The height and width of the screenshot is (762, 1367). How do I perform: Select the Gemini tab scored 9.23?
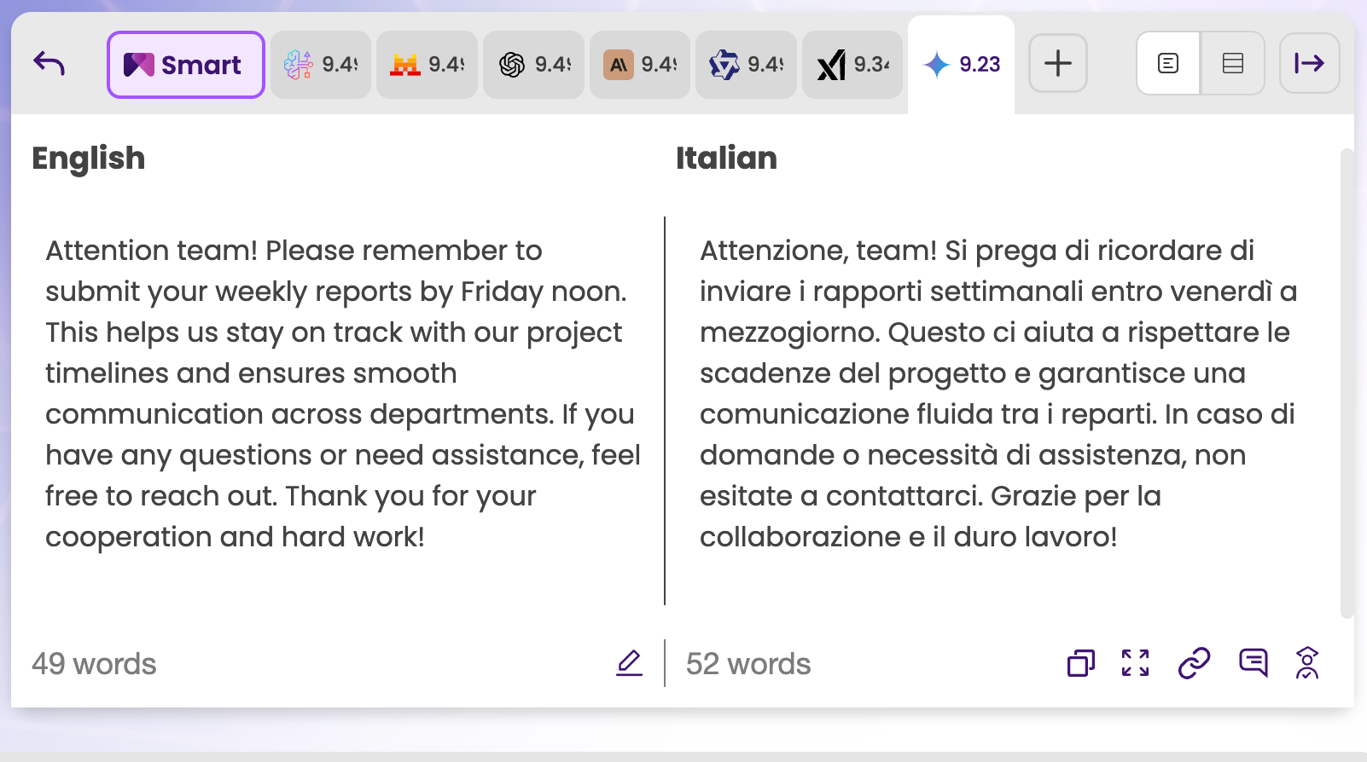coord(962,65)
